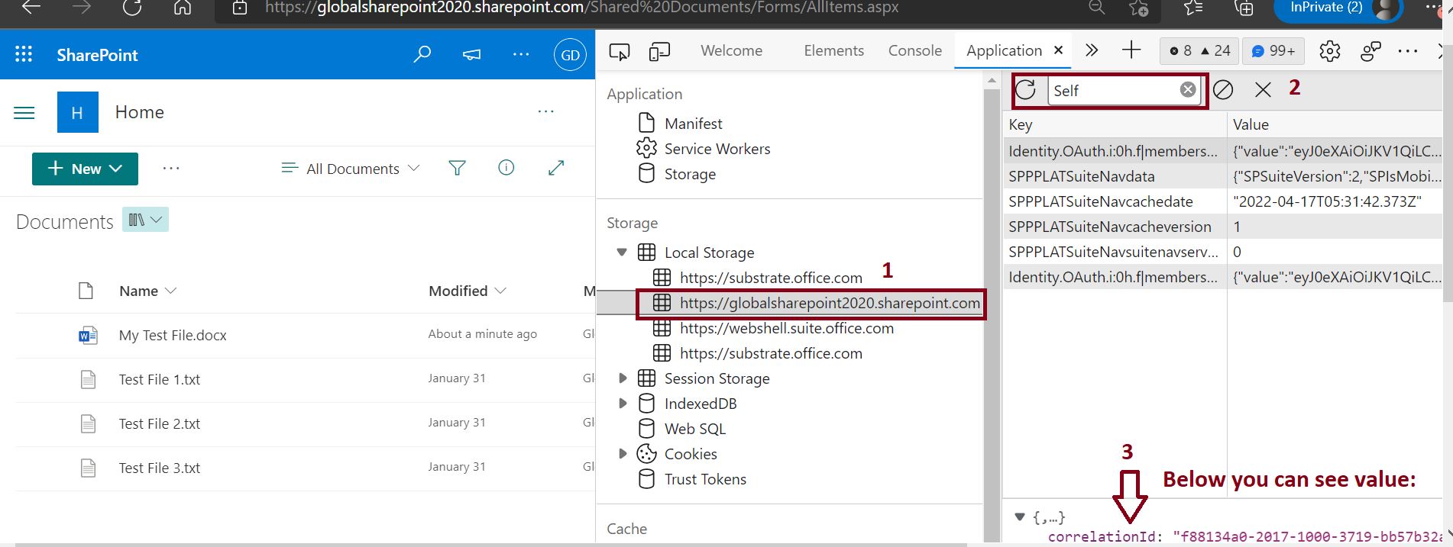Click browser reload button
The image size is (1453, 547).
coord(132,8)
